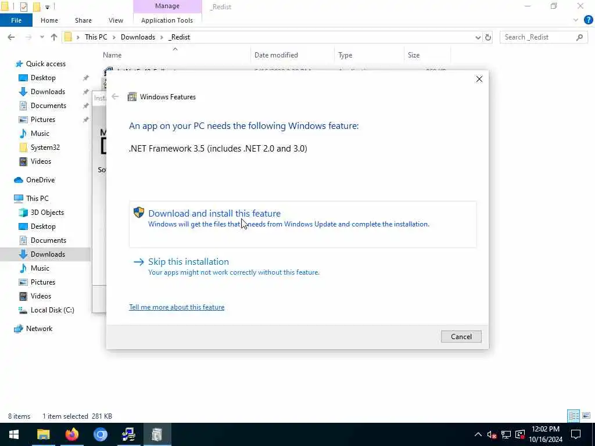Select Network in navigation pane
Image resolution: width=595 pixels, height=446 pixels.
tap(39, 329)
